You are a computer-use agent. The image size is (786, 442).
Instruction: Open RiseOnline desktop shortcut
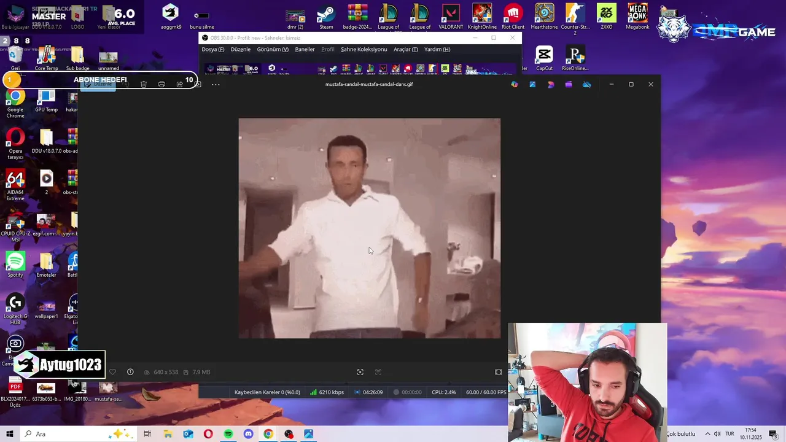575,59
